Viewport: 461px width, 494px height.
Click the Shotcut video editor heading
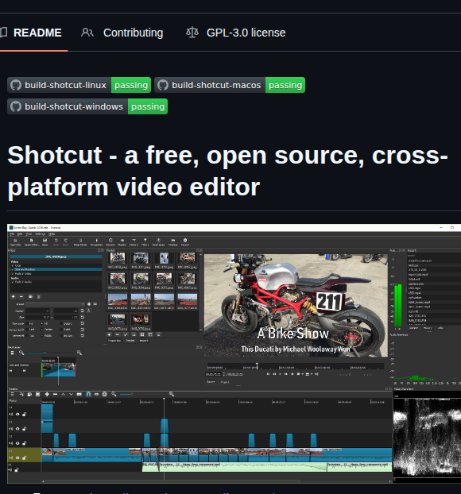click(227, 171)
